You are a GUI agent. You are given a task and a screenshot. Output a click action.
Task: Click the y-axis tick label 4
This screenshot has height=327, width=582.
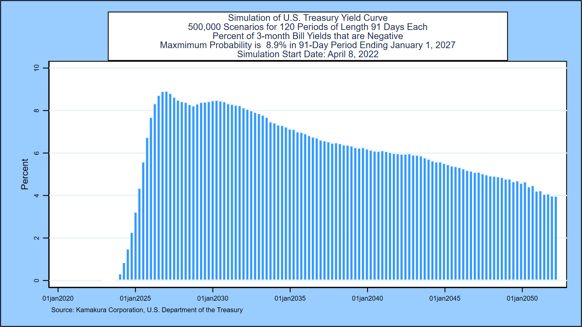tap(37, 196)
